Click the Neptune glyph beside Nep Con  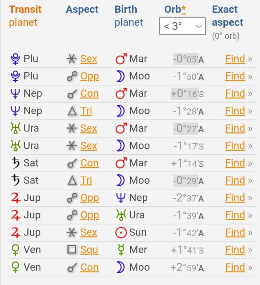pyautogui.click(x=14, y=94)
